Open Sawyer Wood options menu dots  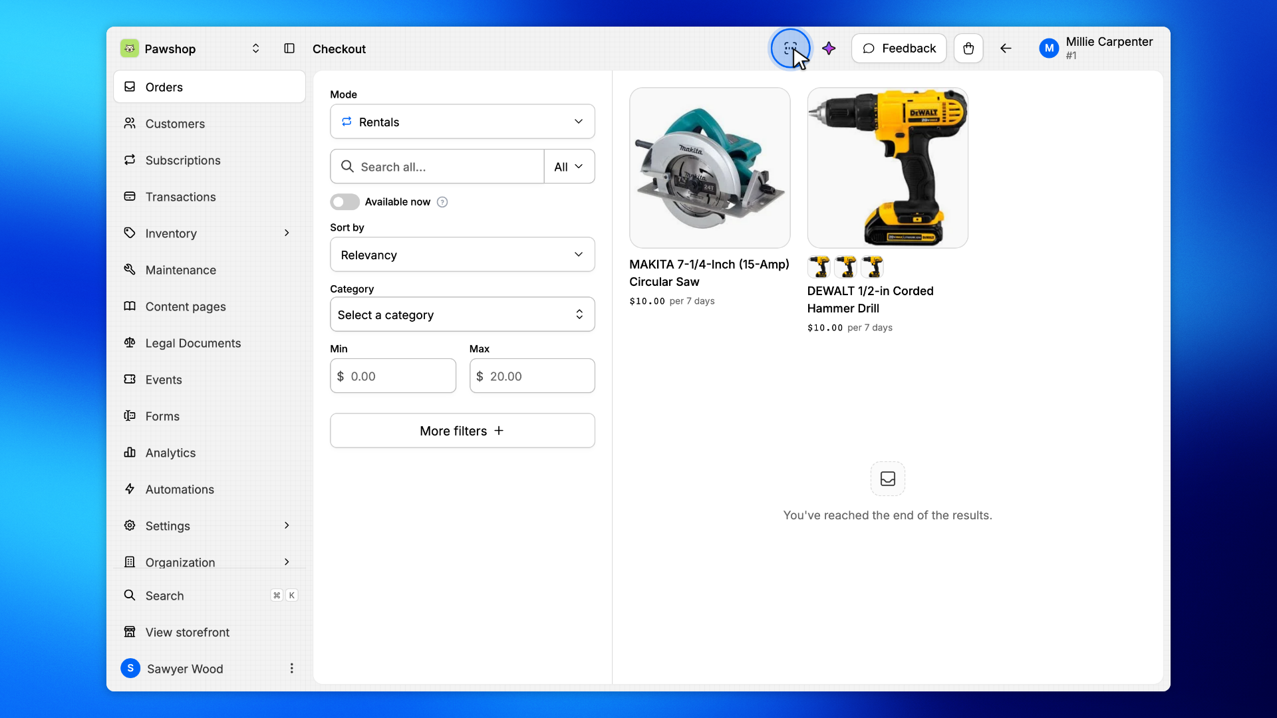(291, 668)
